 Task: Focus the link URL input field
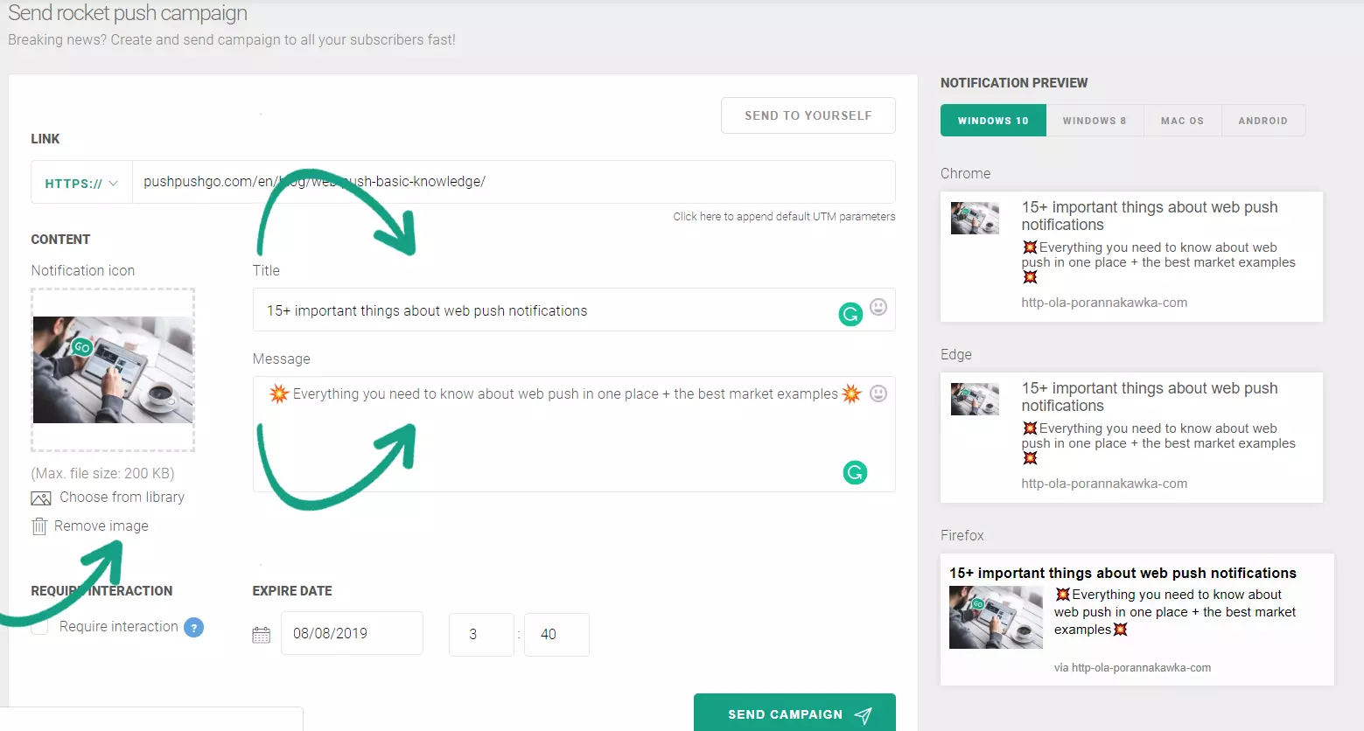514,182
